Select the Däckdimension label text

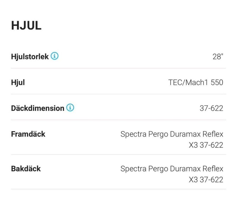(37, 108)
